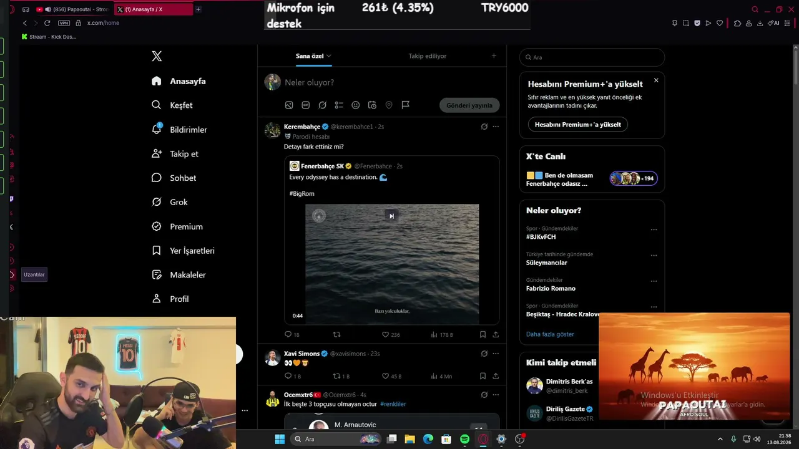Open the browser downloads icon
The height and width of the screenshot is (449, 799).
(760, 23)
